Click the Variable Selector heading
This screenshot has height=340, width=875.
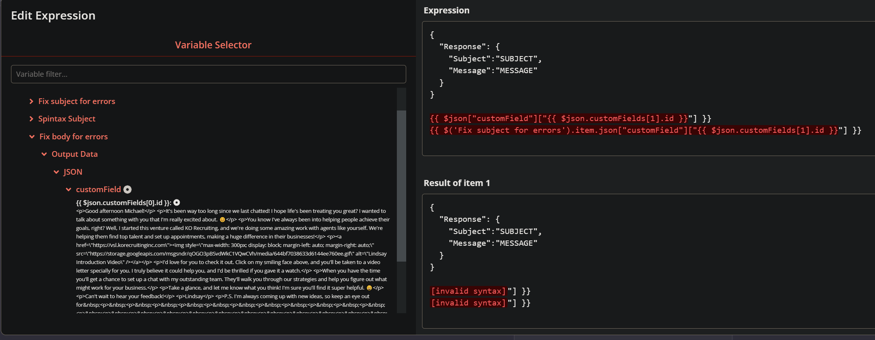coord(213,45)
